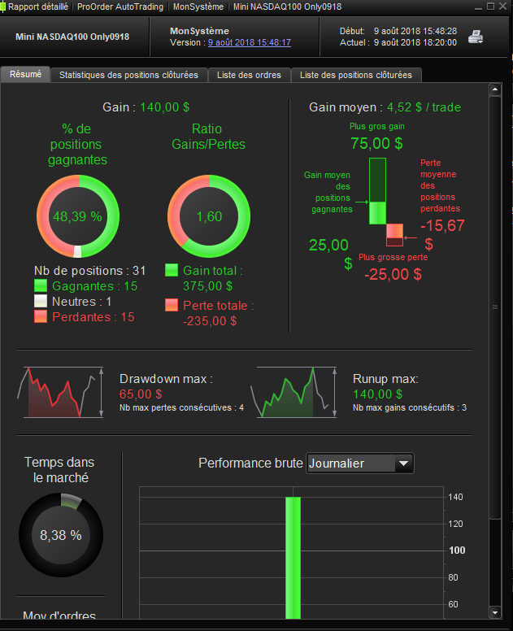
Task: Click the 'Gagnantes : 15' label
Action: pos(95,286)
